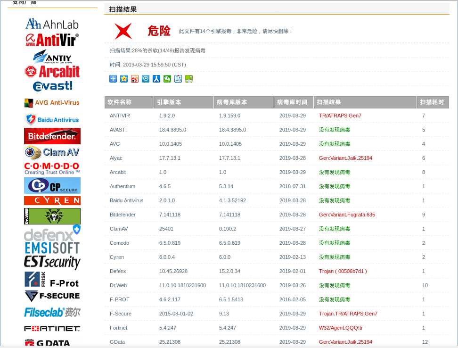Click engine version 11.0.10.1810231600
Viewport: 458px width, 348px height.
coord(182,285)
